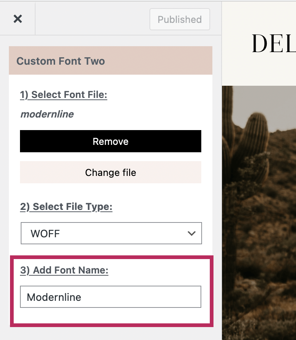Click the Select Font File label
This screenshot has width=296, height=340.
point(64,95)
